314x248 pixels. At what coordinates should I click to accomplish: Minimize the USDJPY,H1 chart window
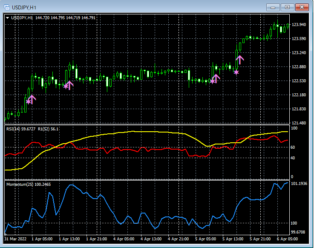[274, 7]
